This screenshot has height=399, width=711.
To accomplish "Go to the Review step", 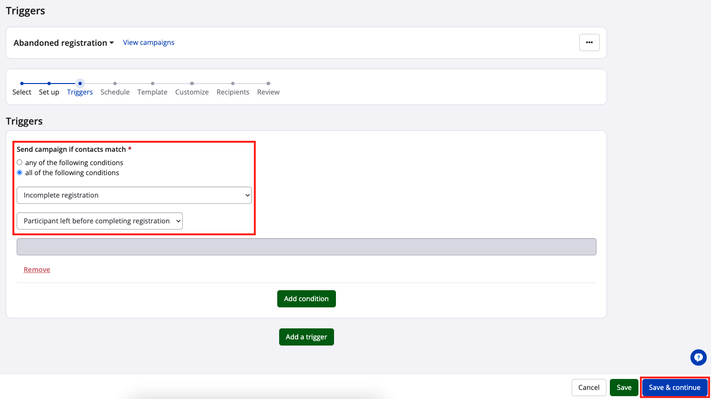I will [268, 92].
